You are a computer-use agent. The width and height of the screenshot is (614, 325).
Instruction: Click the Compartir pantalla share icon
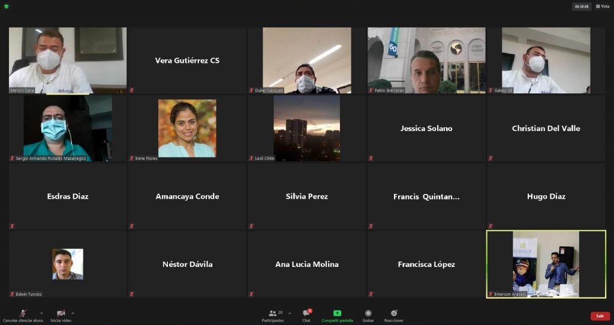coord(337,314)
